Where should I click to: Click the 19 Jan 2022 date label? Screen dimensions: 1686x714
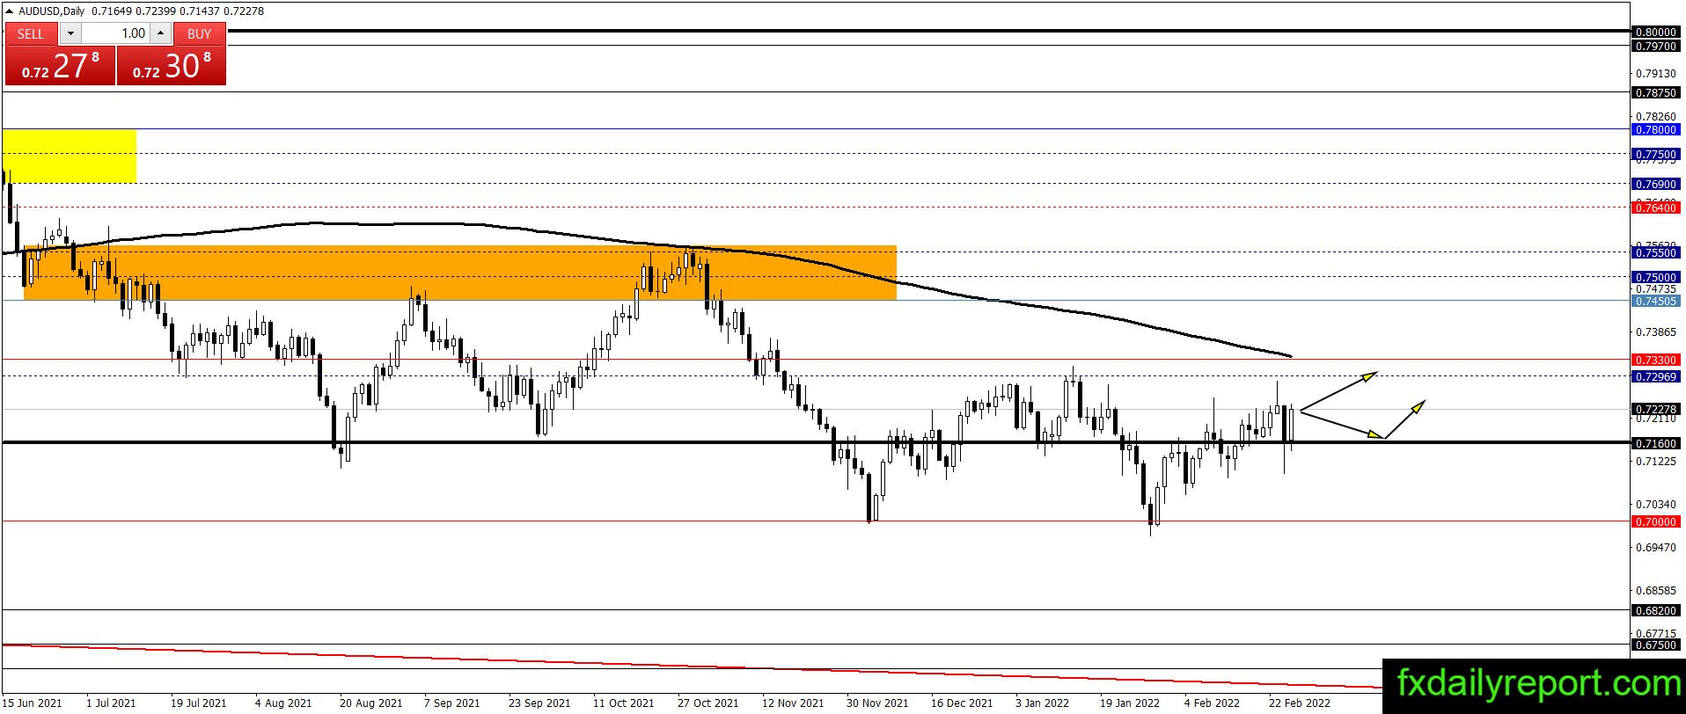point(1130,703)
